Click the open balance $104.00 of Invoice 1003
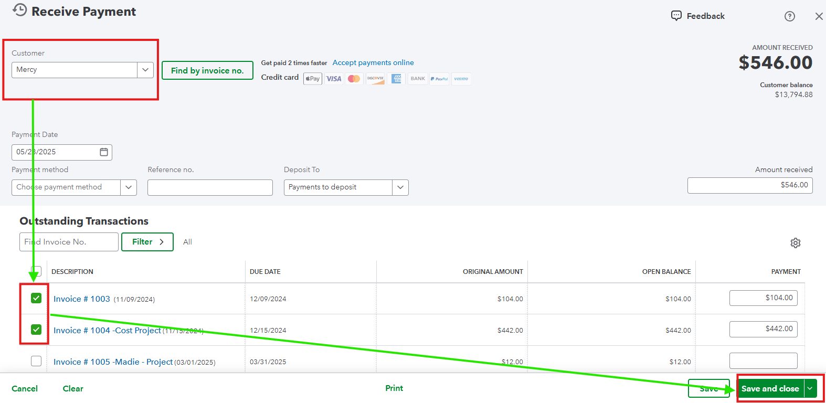 [678, 299]
